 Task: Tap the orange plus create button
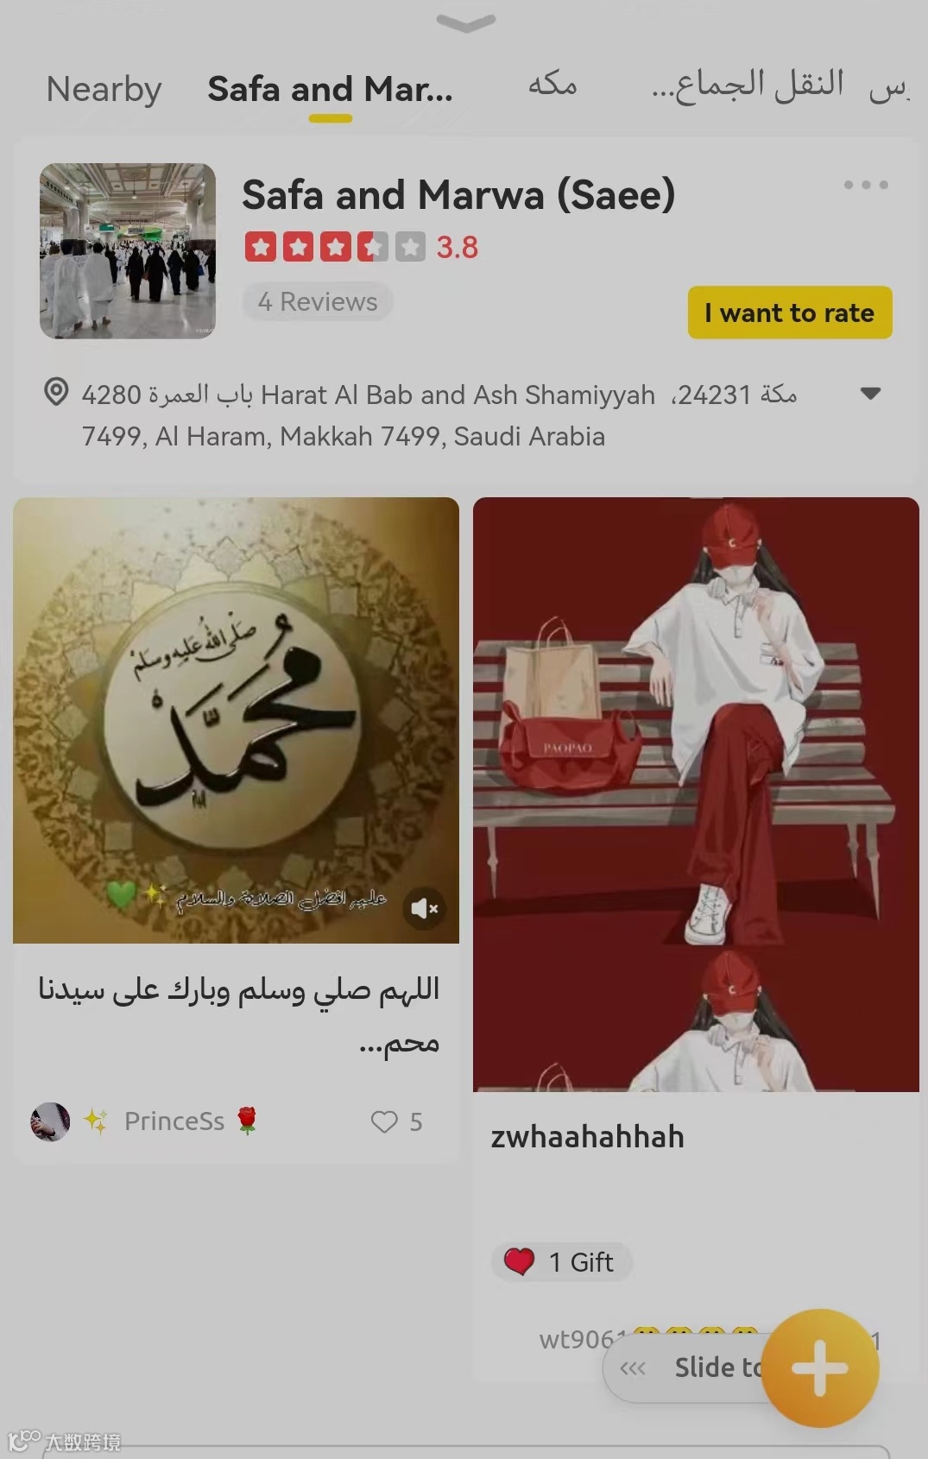820,1367
